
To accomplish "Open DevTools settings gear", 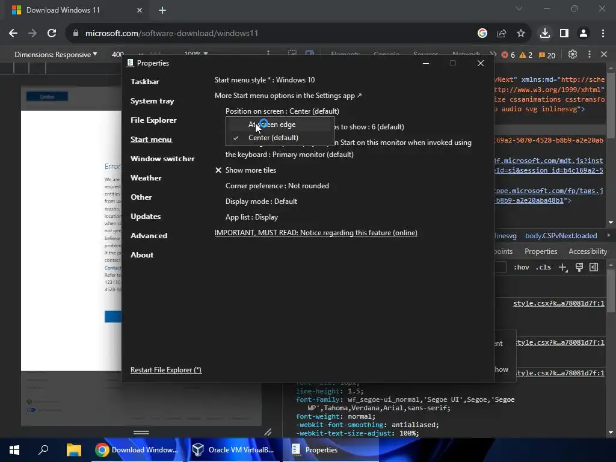I will (x=573, y=54).
